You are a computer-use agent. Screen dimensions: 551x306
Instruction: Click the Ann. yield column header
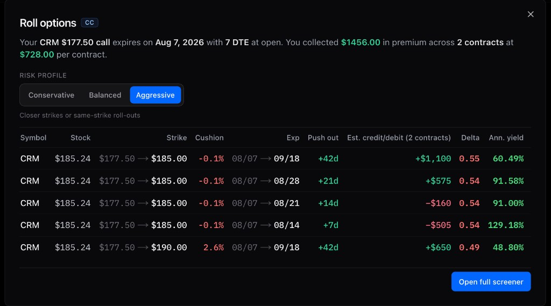[506, 138]
